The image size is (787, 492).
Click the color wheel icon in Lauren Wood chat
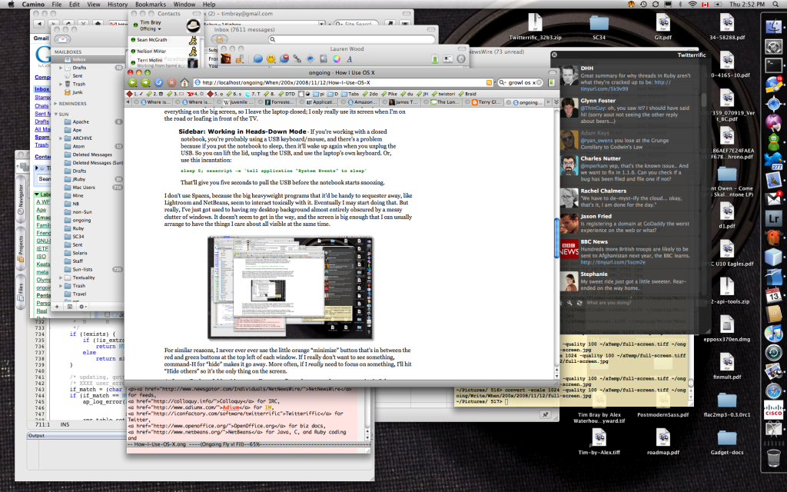click(337, 59)
